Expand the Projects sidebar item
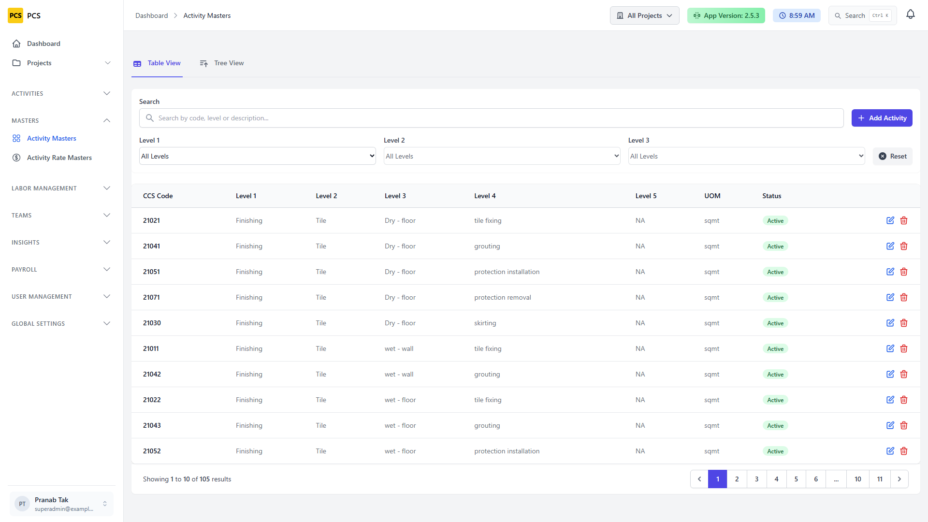Viewport: 928px width, 522px height. pyautogui.click(x=61, y=63)
